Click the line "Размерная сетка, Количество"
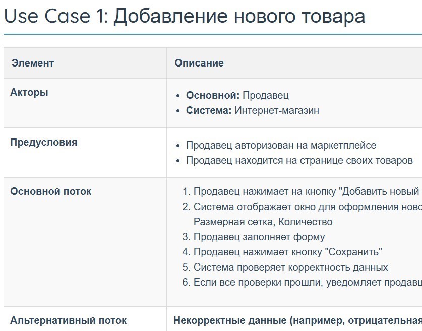 click(x=263, y=222)
